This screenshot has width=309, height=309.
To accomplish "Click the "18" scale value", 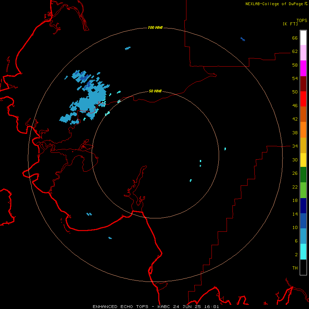I will click(295, 201).
